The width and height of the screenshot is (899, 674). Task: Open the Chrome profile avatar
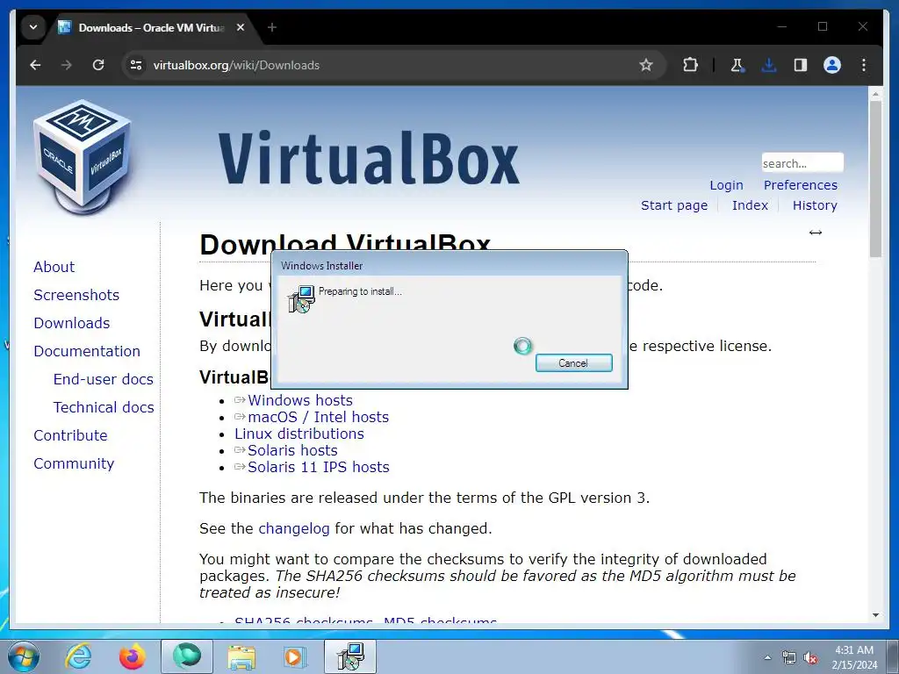click(x=832, y=65)
